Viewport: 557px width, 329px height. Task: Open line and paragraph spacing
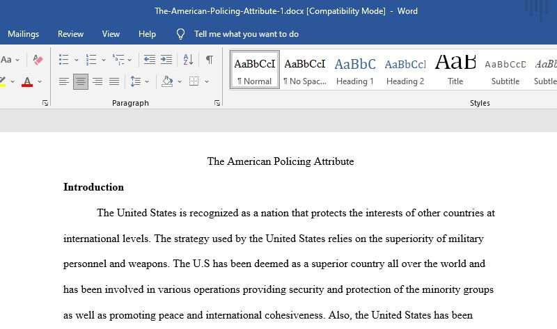(x=135, y=81)
